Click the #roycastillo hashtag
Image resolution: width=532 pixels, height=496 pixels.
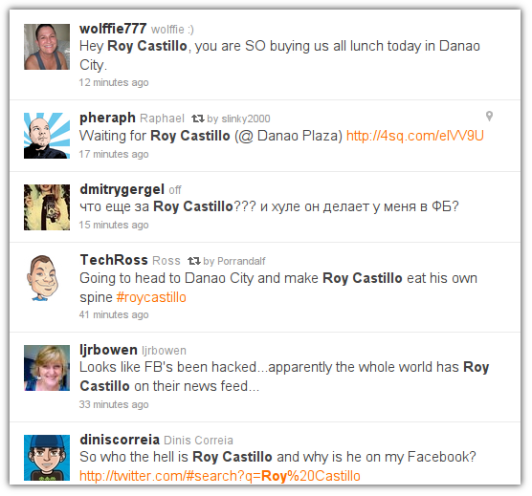[151, 297]
